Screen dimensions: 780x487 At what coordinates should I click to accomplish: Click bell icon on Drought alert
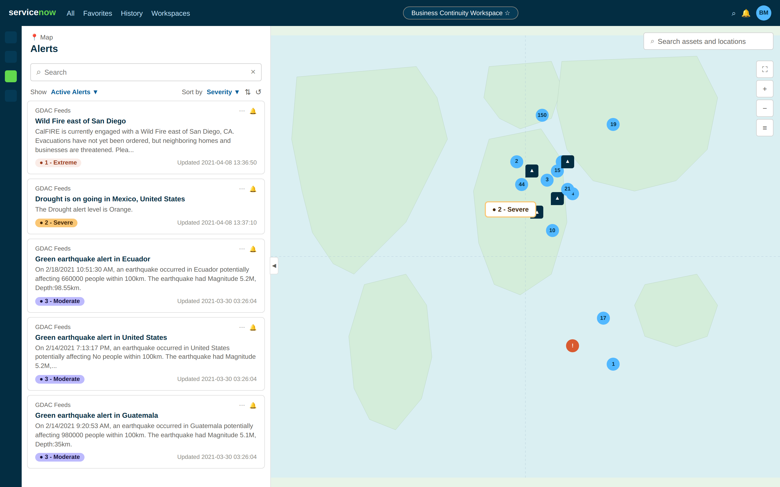point(253,189)
